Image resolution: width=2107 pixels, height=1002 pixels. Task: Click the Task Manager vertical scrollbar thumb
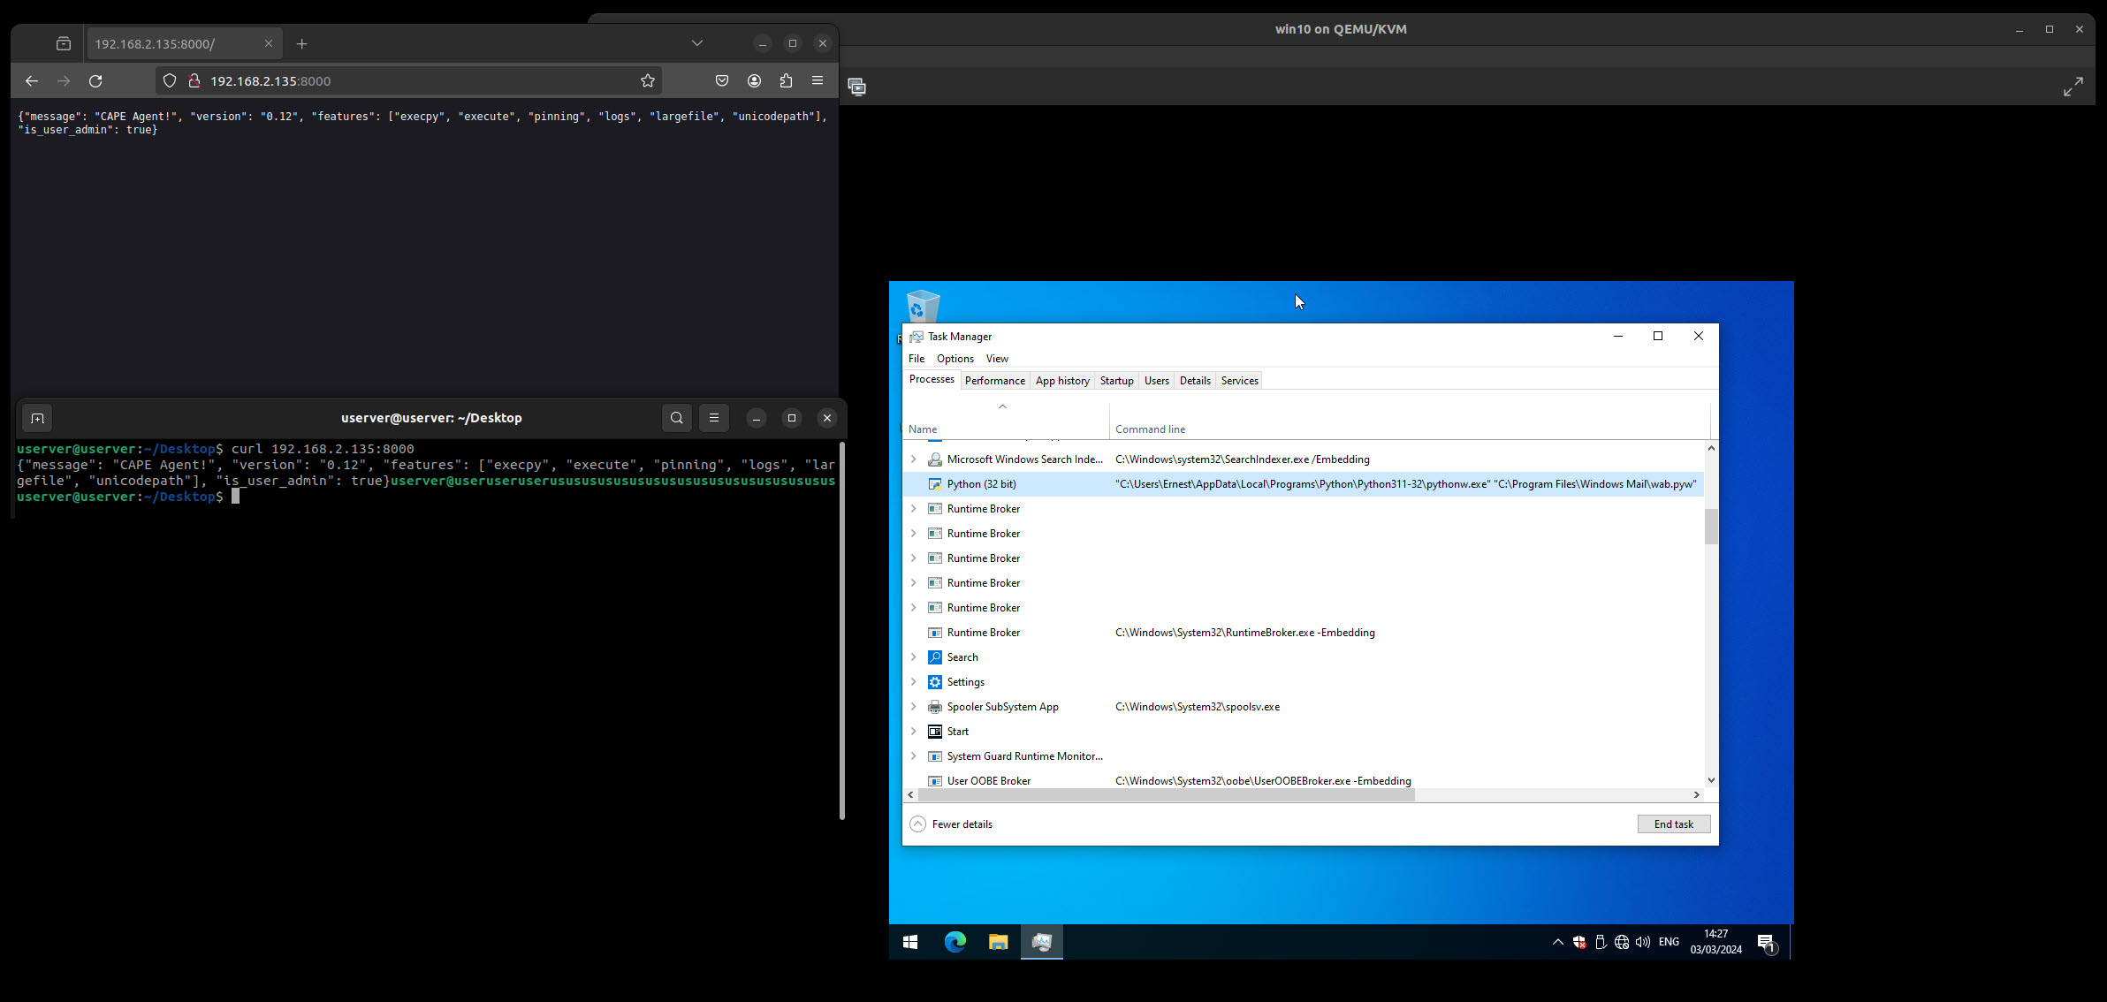pyautogui.click(x=1711, y=527)
